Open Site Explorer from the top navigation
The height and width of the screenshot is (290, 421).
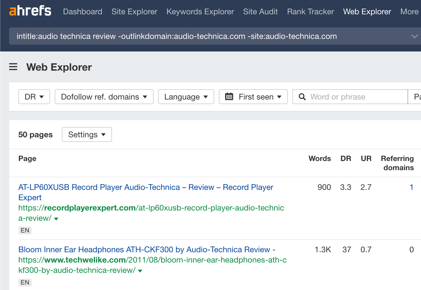coord(134,11)
